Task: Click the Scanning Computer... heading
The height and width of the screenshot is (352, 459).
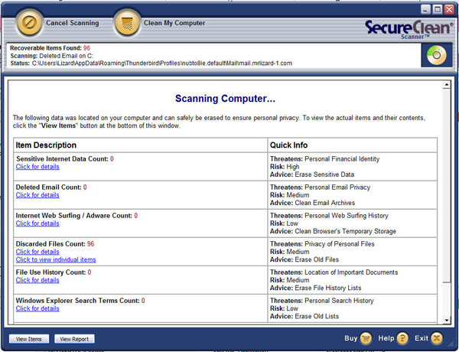Action: coord(225,99)
